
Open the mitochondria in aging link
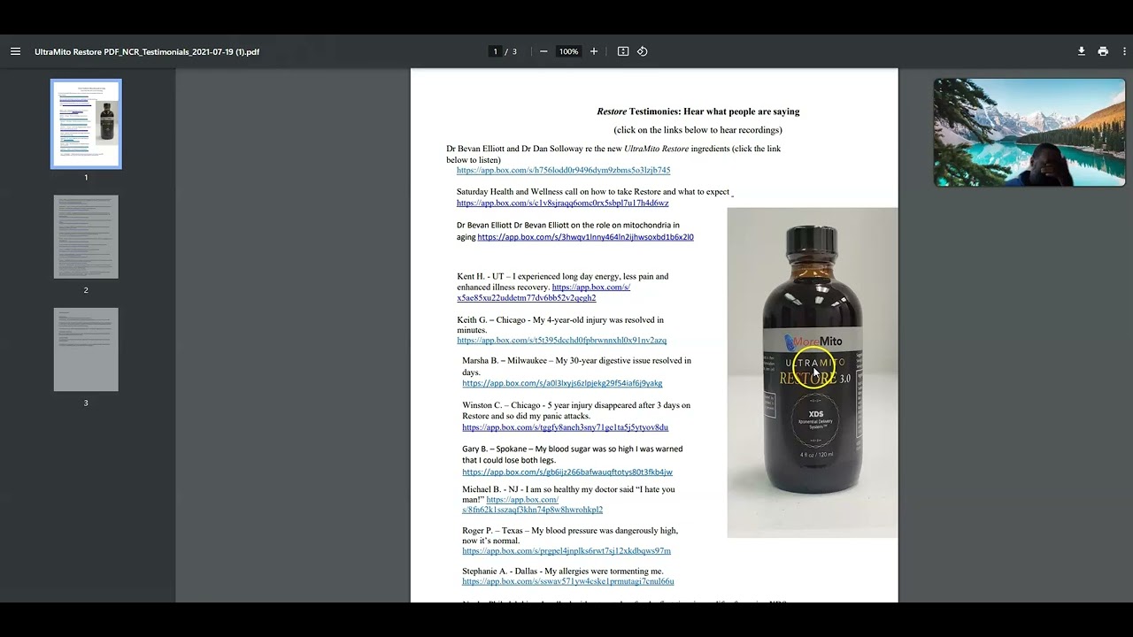pos(585,237)
